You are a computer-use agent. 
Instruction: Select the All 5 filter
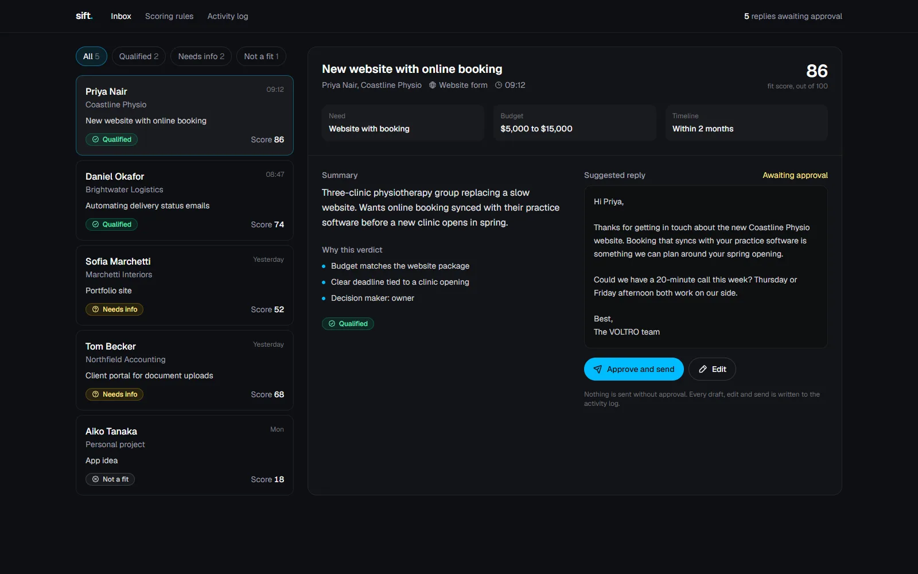[91, 56]
